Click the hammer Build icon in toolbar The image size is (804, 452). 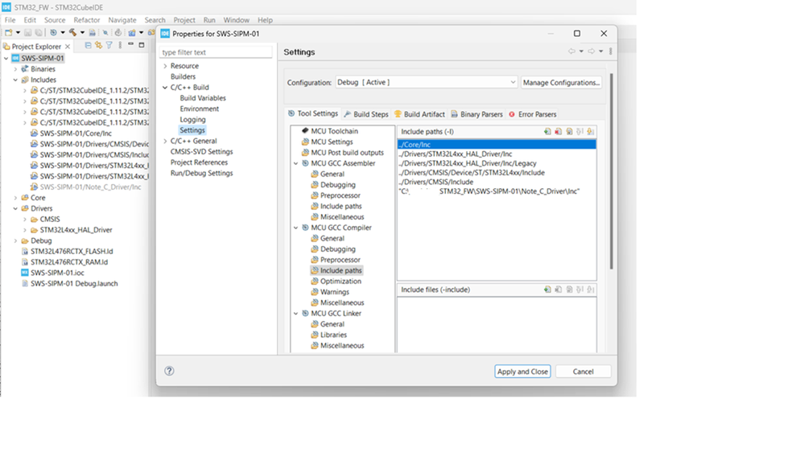72,32
